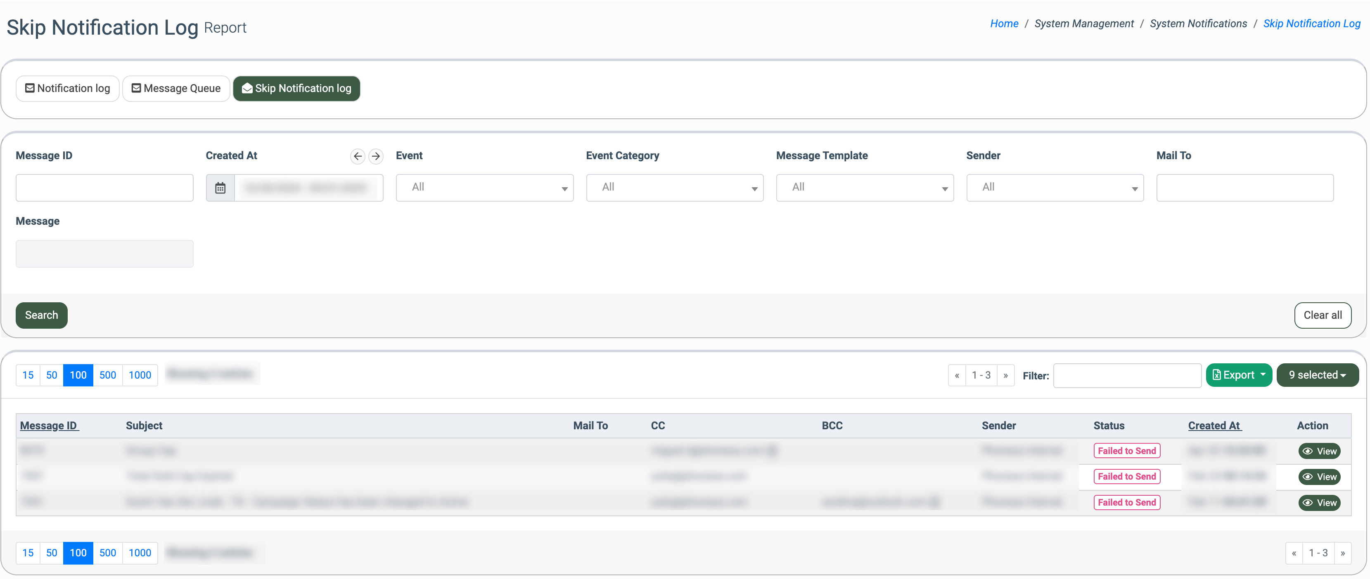Click the calendar icon in Created At

point(220,188)
